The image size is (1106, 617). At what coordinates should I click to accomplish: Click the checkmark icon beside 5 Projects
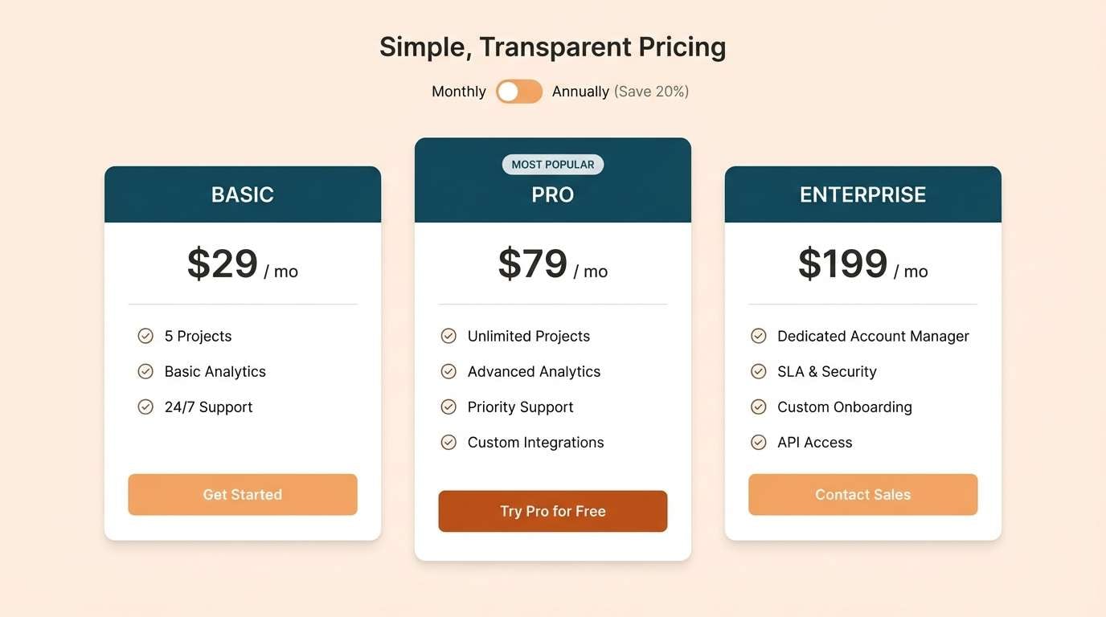tap(145, 336)
